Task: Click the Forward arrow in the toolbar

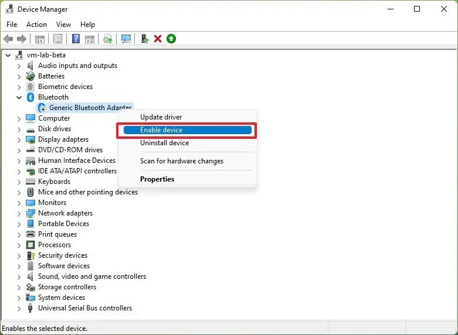Action: tap(22, 39)
